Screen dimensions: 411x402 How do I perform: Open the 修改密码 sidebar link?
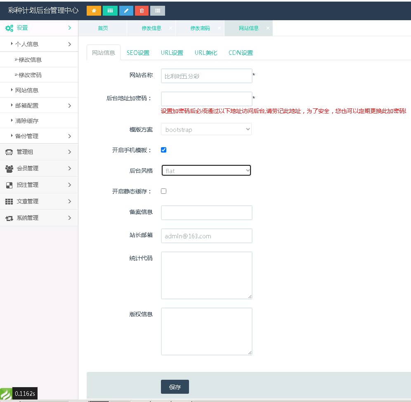(29, 75)
